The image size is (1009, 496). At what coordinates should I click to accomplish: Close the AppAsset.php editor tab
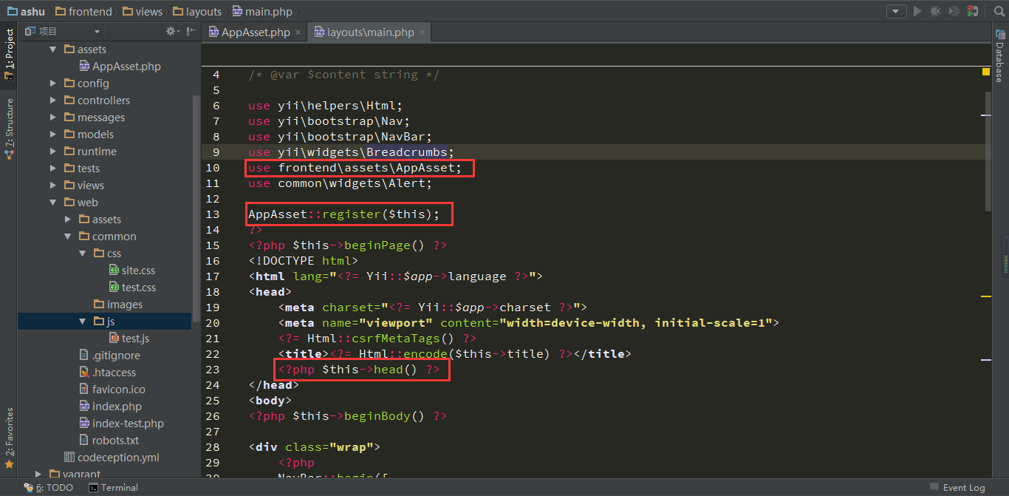click(298, 33)
